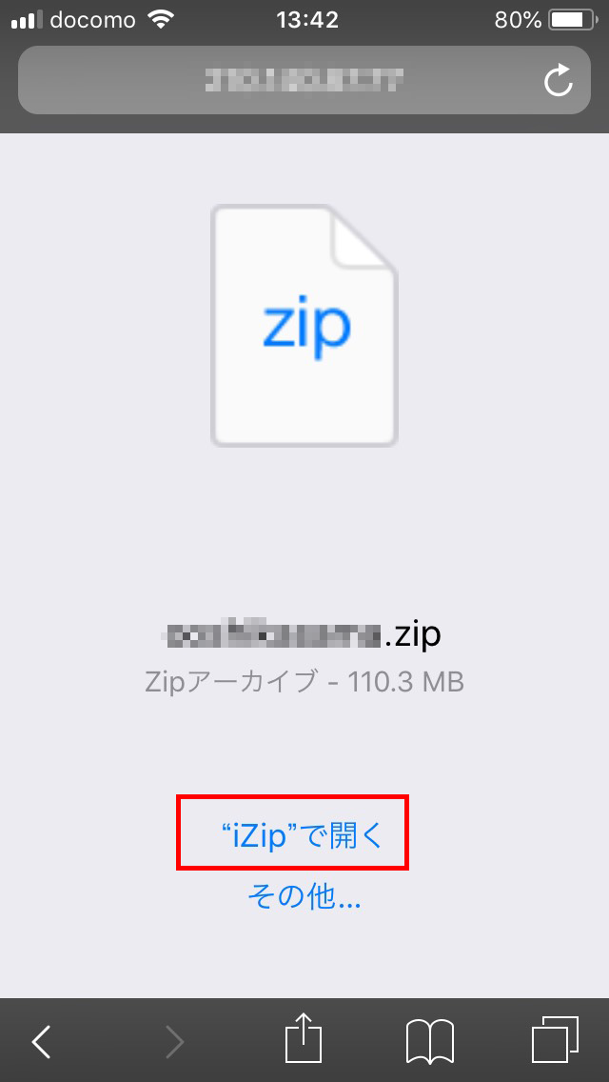Open the Safari share sheet icon
The height and width of the screenshot is (1082, 609).
tap(304, 1038)
